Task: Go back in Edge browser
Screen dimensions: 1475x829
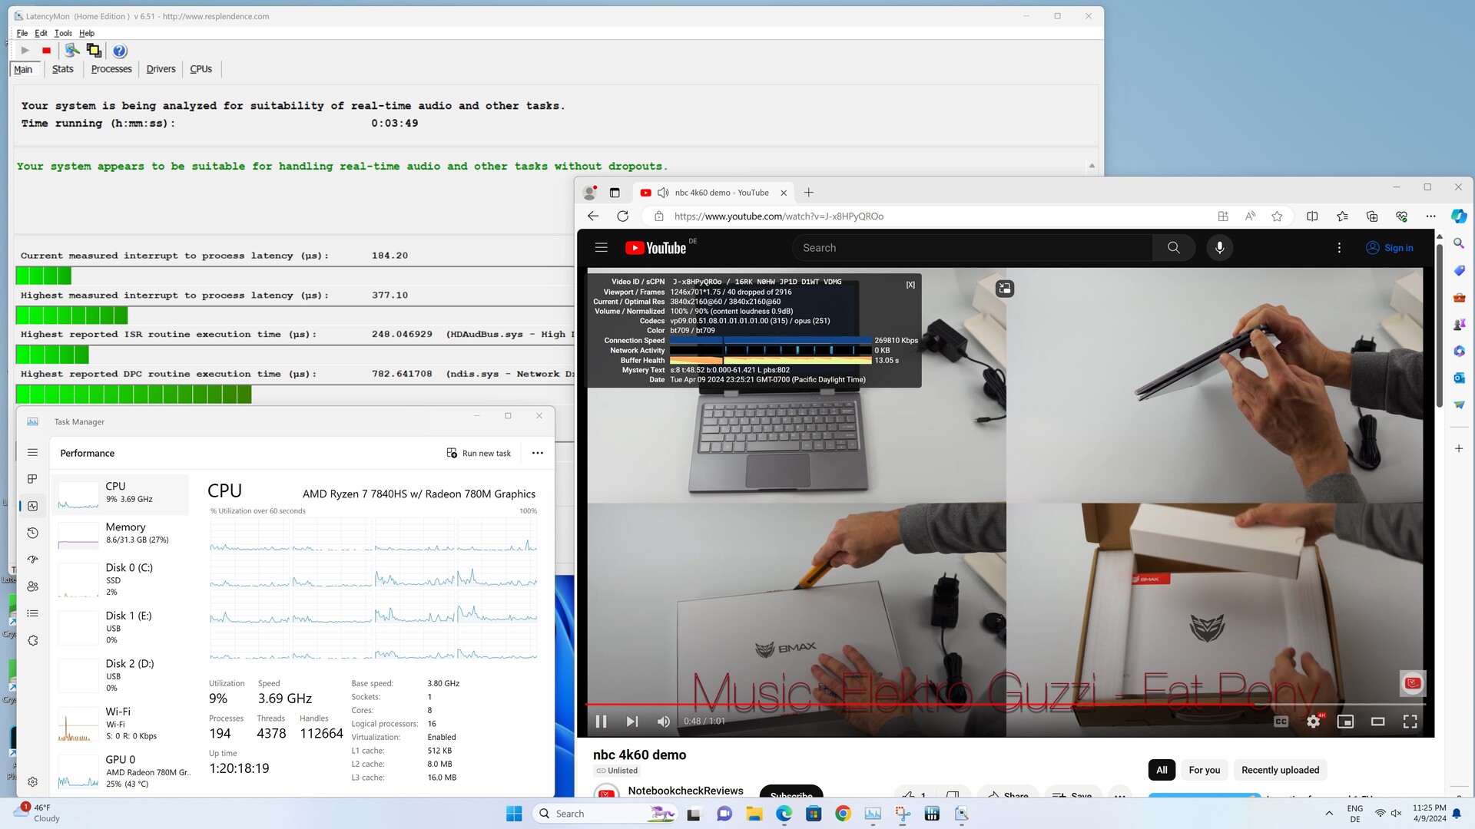Action: (593, 216)
